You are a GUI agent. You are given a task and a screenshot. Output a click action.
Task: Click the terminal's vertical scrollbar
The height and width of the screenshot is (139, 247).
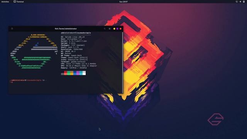123,63
